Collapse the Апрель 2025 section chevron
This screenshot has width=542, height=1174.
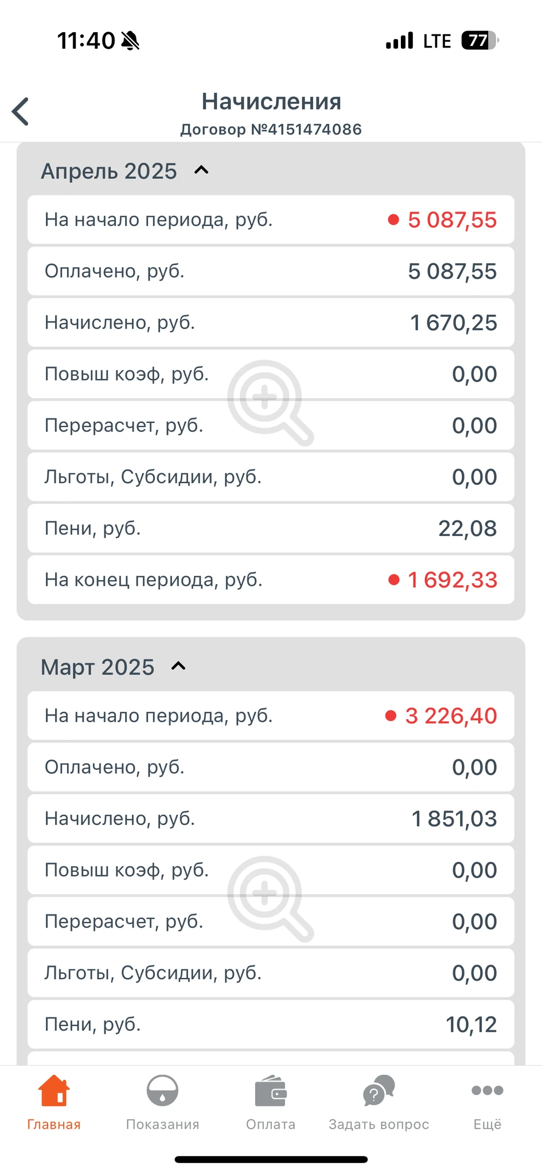(201, 170)
